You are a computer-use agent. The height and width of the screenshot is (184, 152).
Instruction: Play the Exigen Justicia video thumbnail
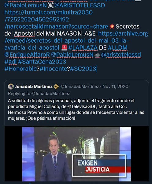[x=76, y=154]
